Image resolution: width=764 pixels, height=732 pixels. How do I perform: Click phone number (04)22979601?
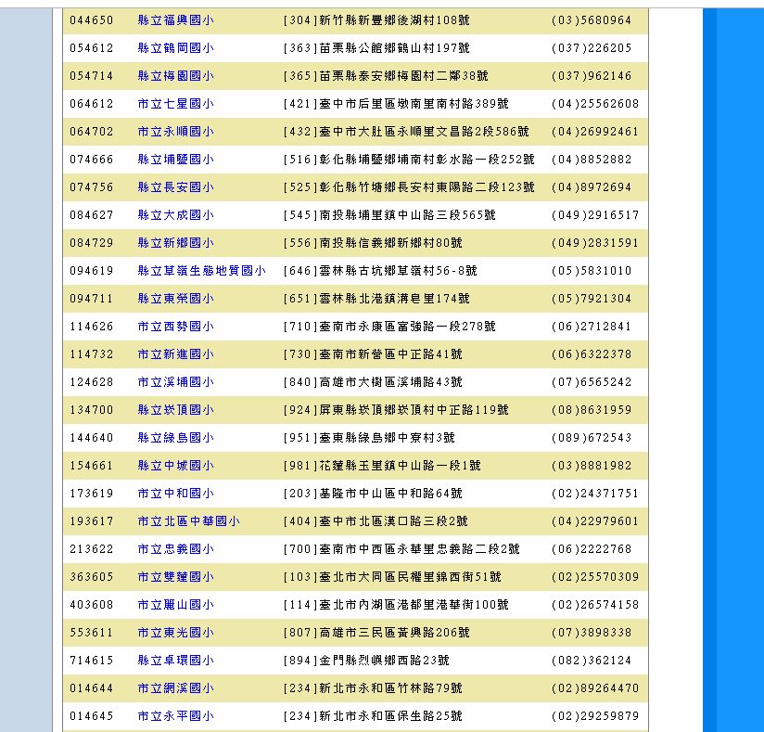(x=595, y=521)
